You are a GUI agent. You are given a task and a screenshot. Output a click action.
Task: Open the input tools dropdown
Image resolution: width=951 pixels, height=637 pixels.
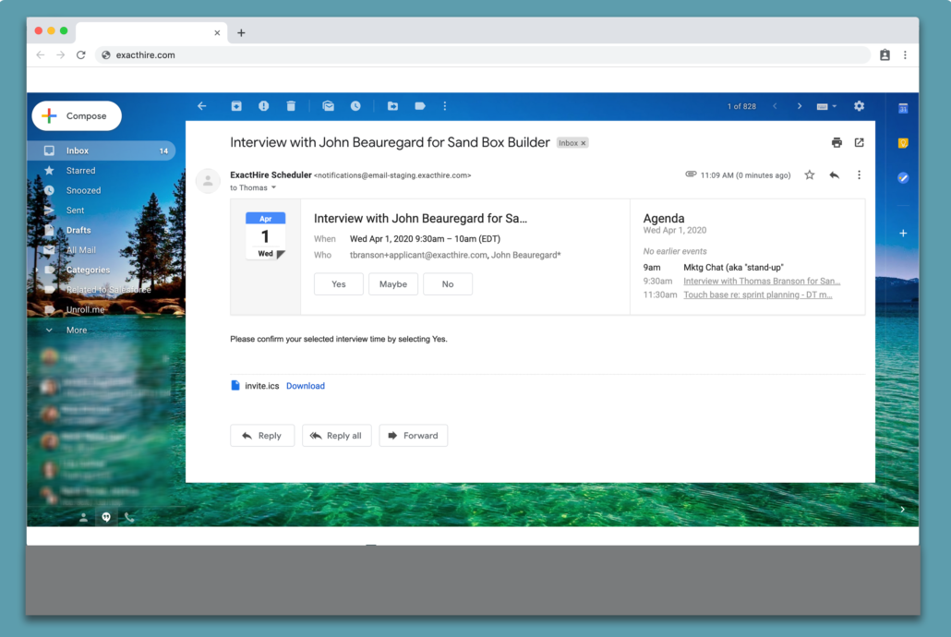(826, 106)
